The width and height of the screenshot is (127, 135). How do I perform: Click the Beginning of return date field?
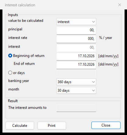pyautogui.click(x=76, y=56)
